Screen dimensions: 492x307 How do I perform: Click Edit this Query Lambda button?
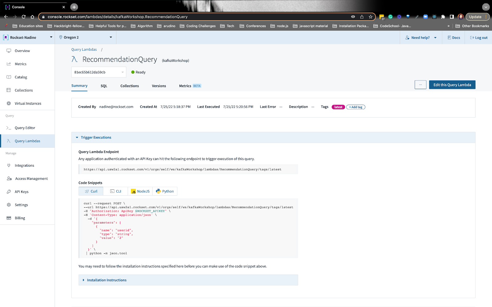[x=452, y=85]
